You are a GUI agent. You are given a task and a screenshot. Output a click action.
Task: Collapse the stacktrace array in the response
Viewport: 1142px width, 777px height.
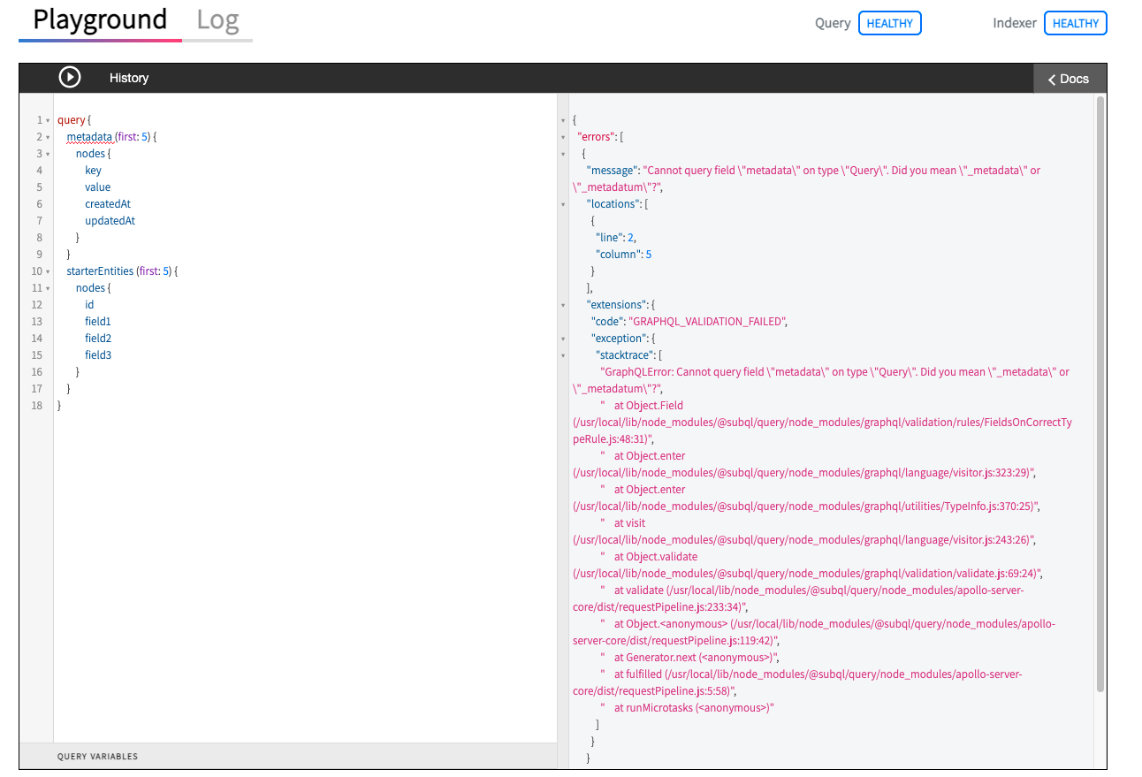click(x=564, y=355)
